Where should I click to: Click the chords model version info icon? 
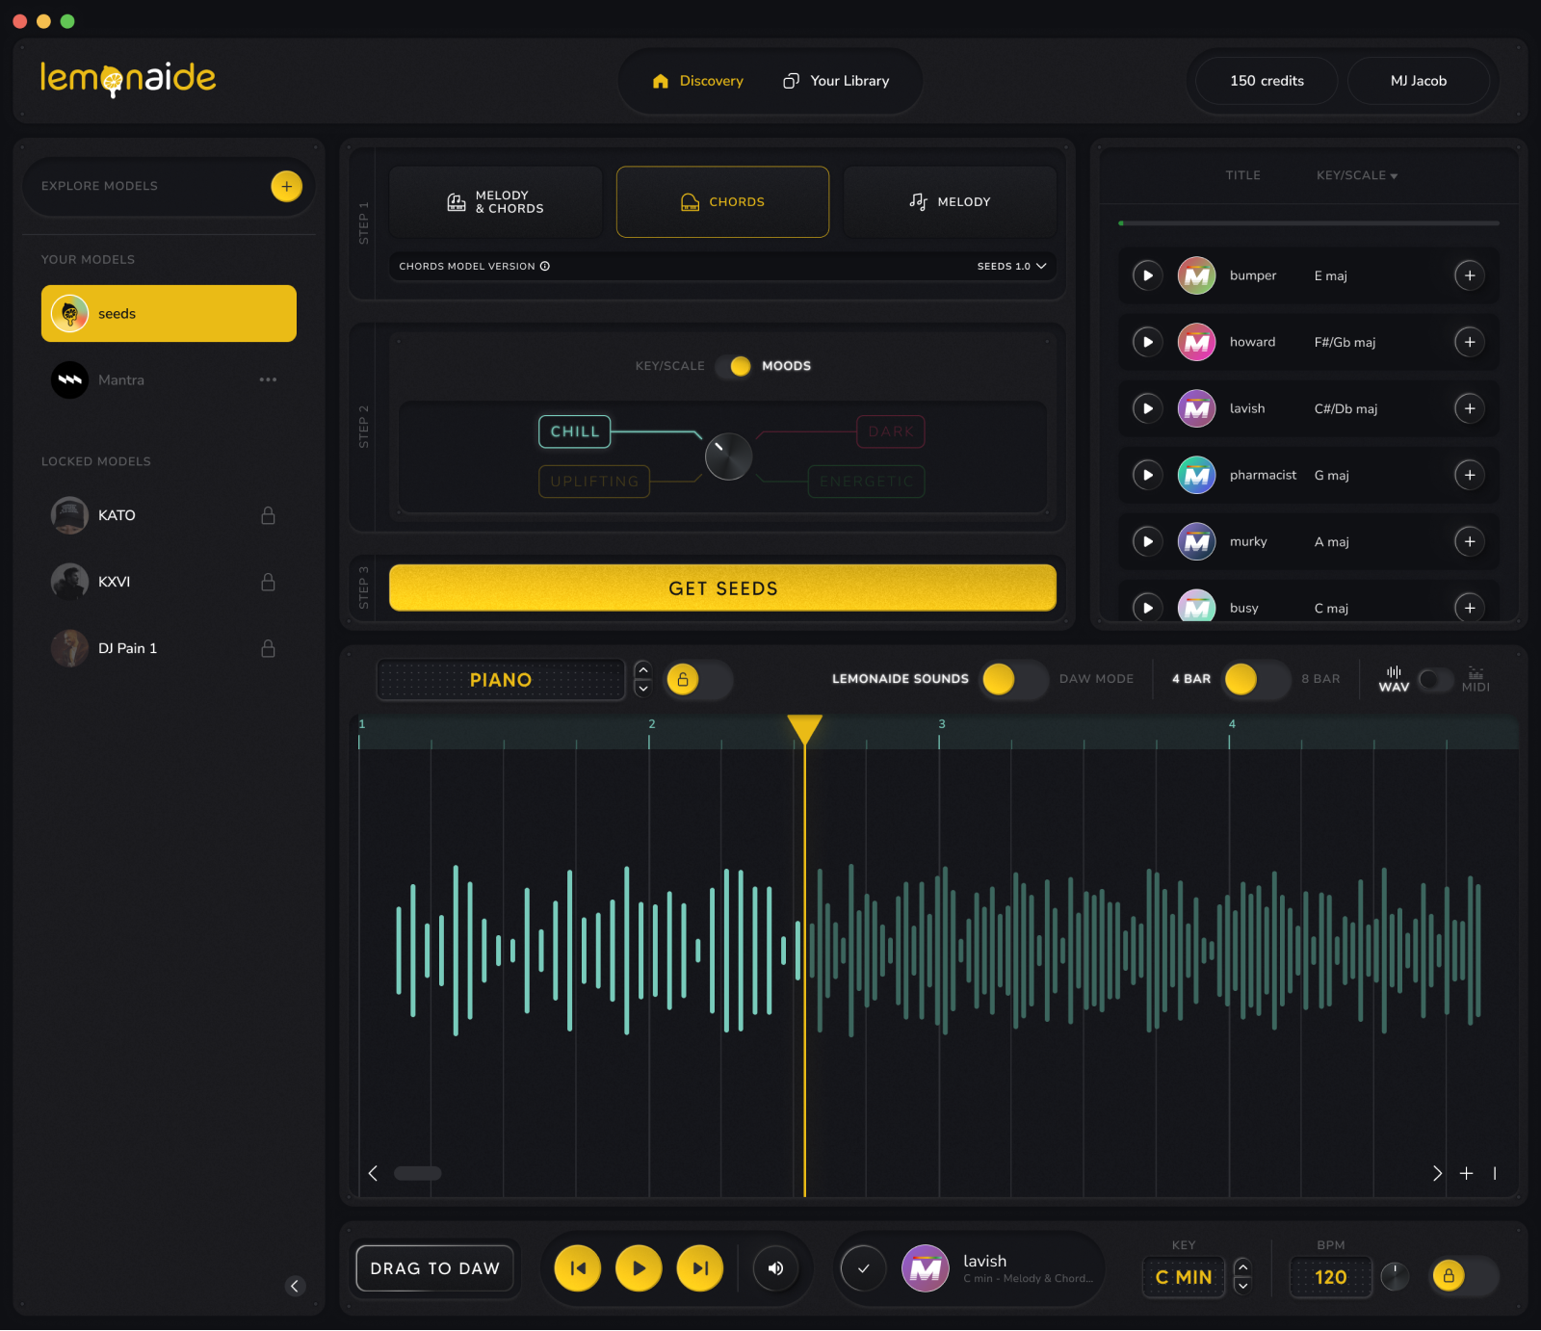pyautogui.click(x=545, y=267)
